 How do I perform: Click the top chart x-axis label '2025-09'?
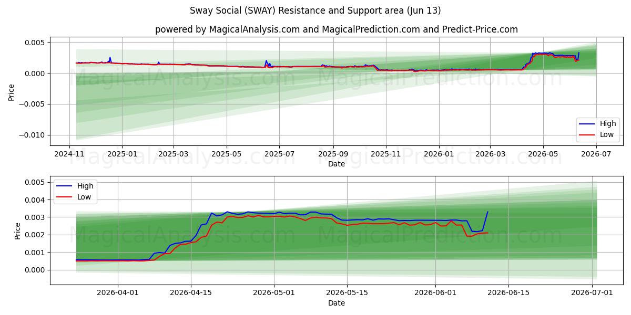click(333, 154)
